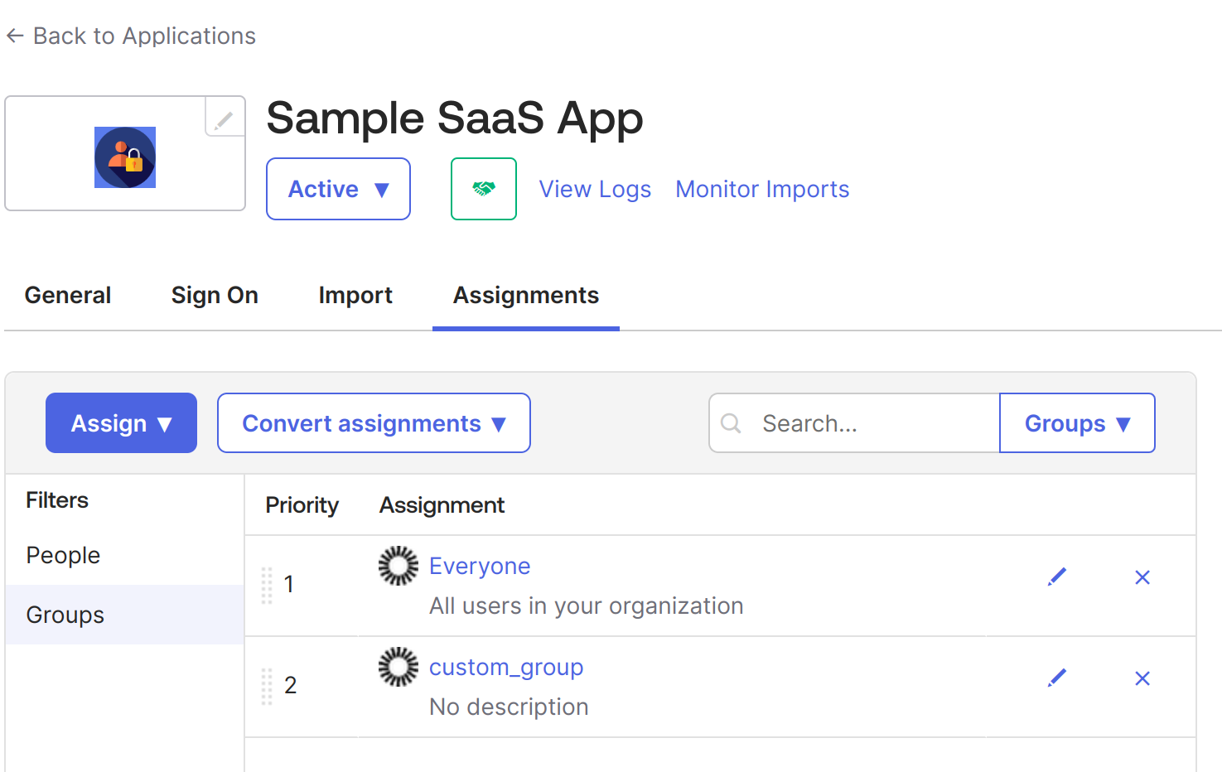Open the Active status dropdown
Viewport: 1222px width, 772px height.
click(338, 189)
